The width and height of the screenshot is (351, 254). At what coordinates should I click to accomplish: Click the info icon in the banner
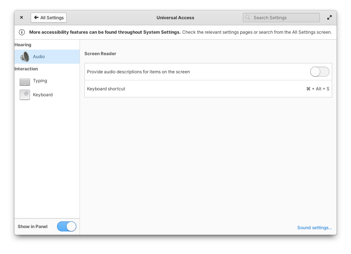pyautogui.click(x=22, y=32)
